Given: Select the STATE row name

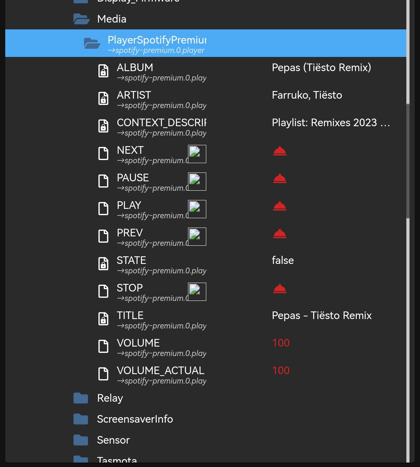Looking at the screenshot, I should pos(131,260).
